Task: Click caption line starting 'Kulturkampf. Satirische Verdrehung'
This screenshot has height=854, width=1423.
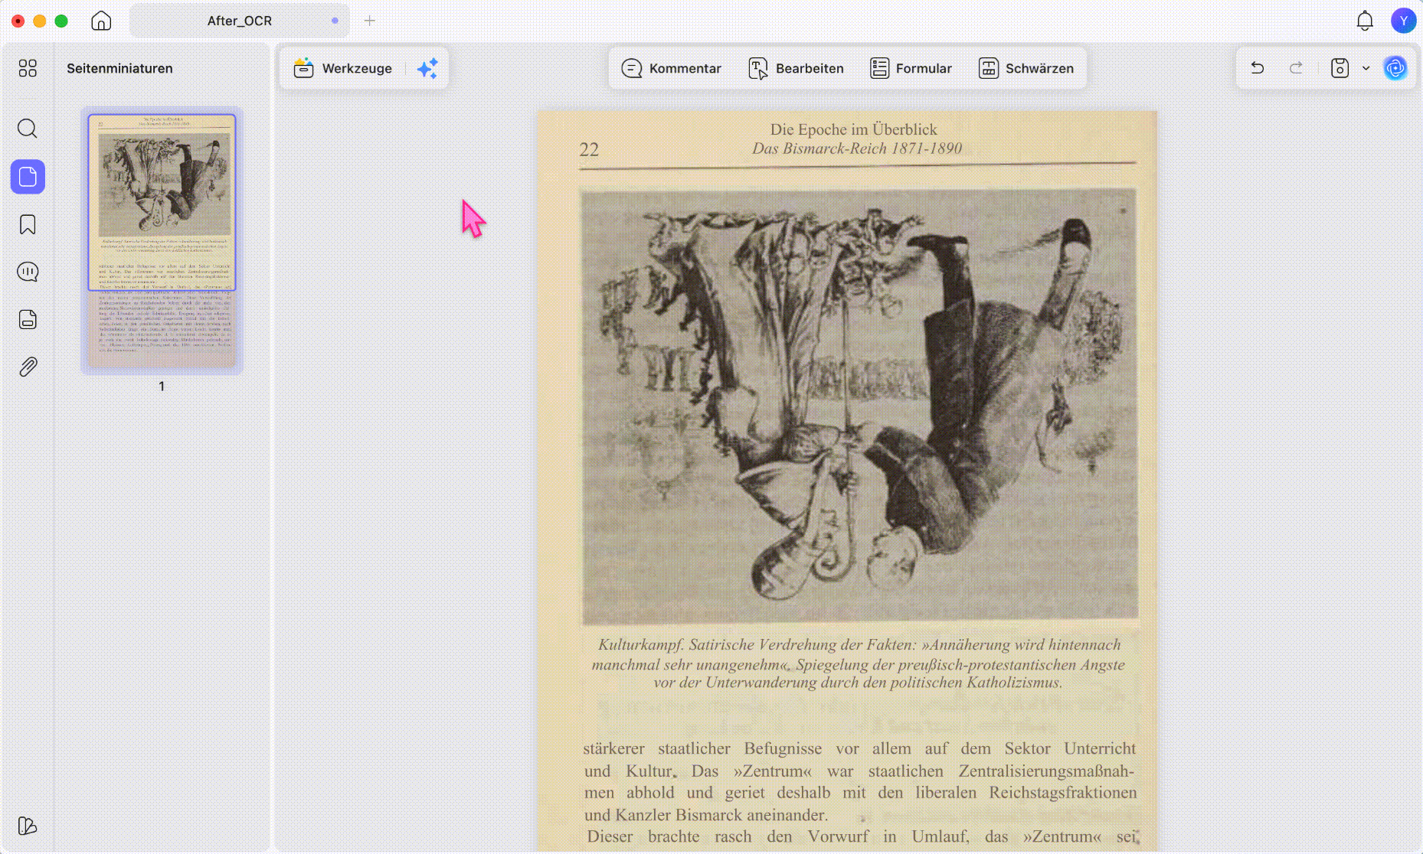Action: (859, 644)
